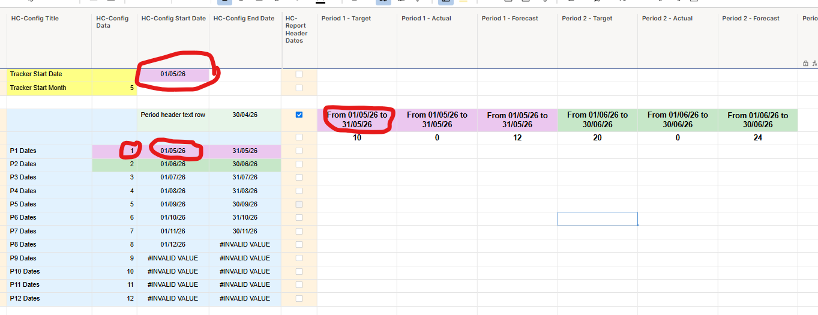This screenshot has height=315, width=818.
Task: Tick the HC-Report checkbox for P12 Dates
Action: pos(299,298)
